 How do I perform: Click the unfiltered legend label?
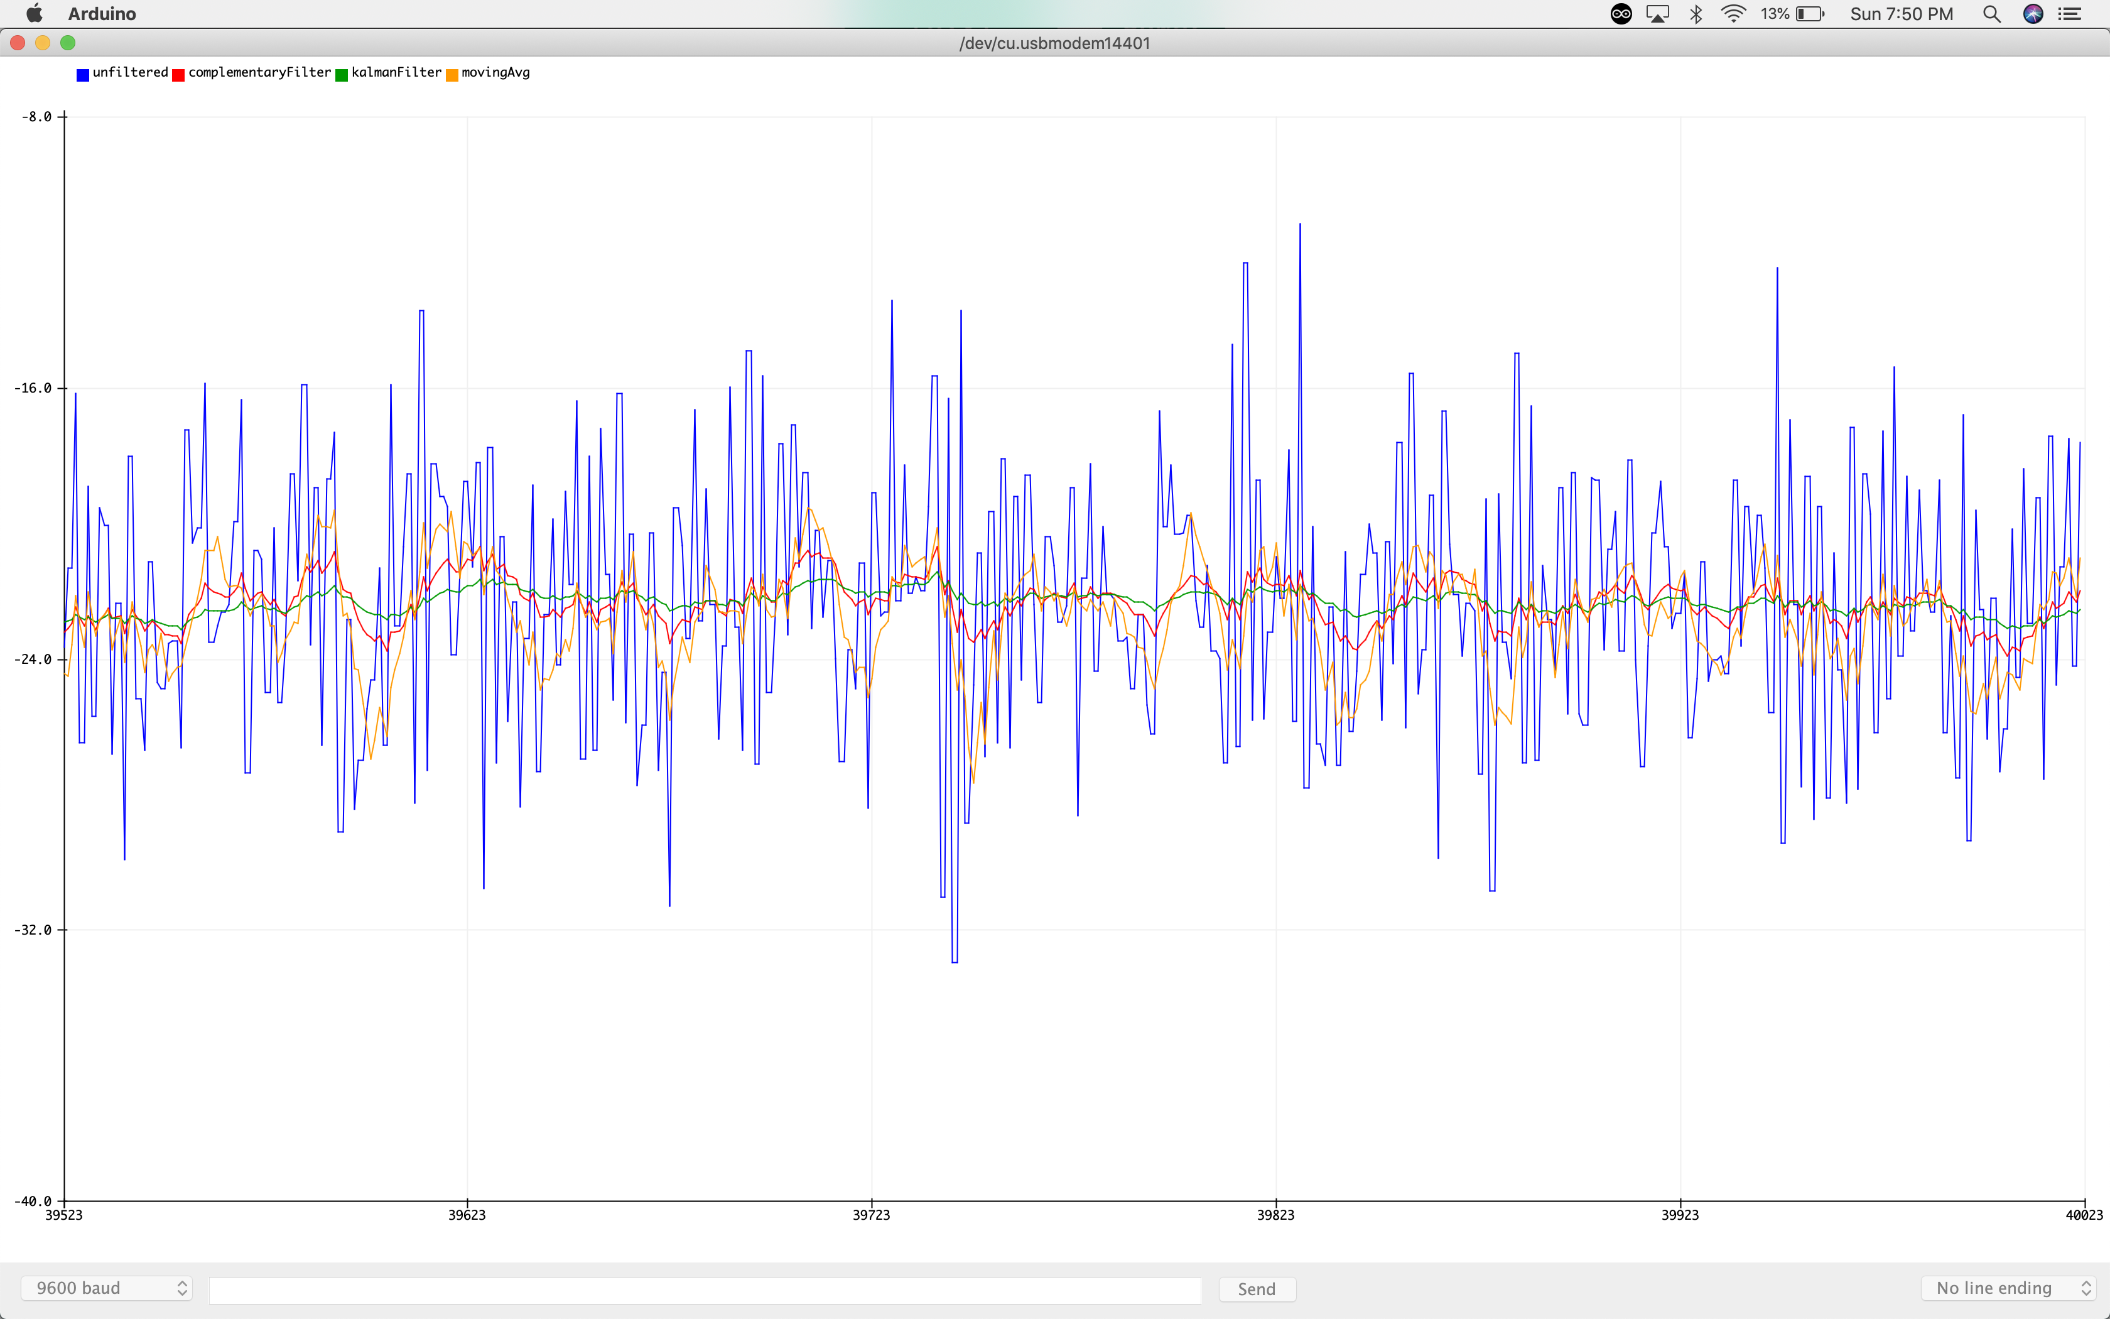[130, 72]
